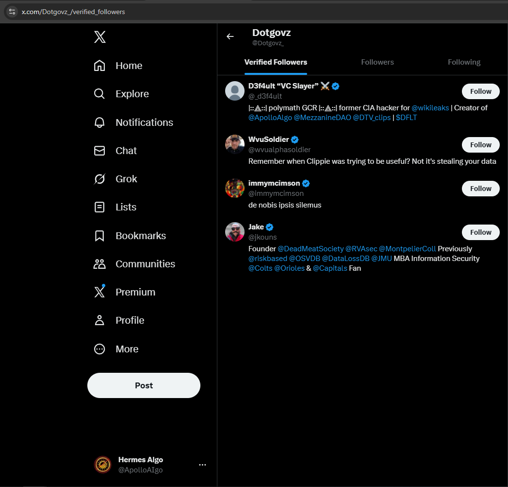The image size is (508, 487).
Task: Open Communities using the people icon
Action: pyautogui.click(x=99, y=263)
